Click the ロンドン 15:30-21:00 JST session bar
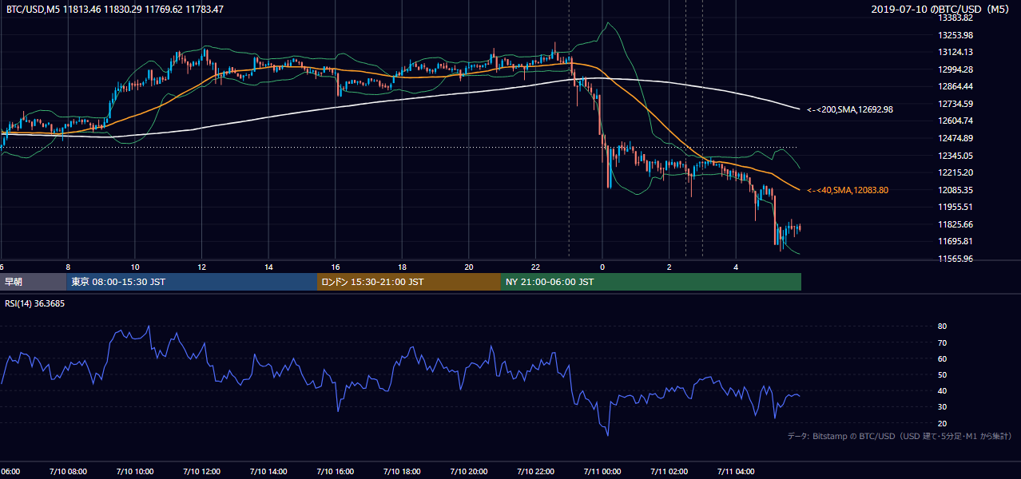 (x=409, y=282)
